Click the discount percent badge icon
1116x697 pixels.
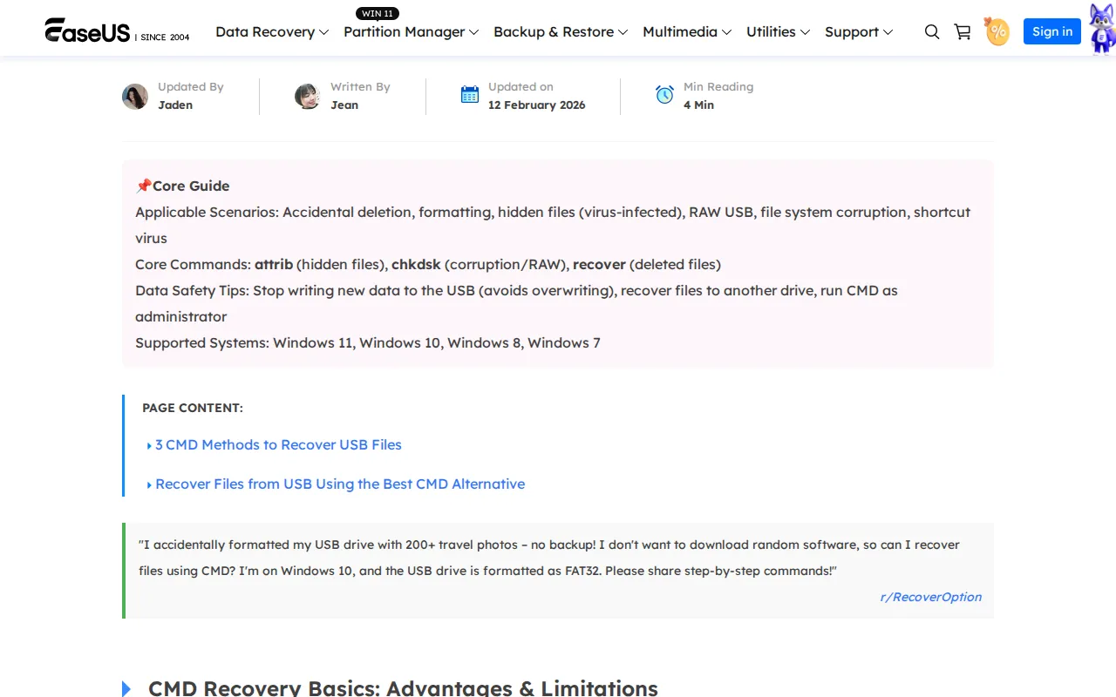[997, 32]
